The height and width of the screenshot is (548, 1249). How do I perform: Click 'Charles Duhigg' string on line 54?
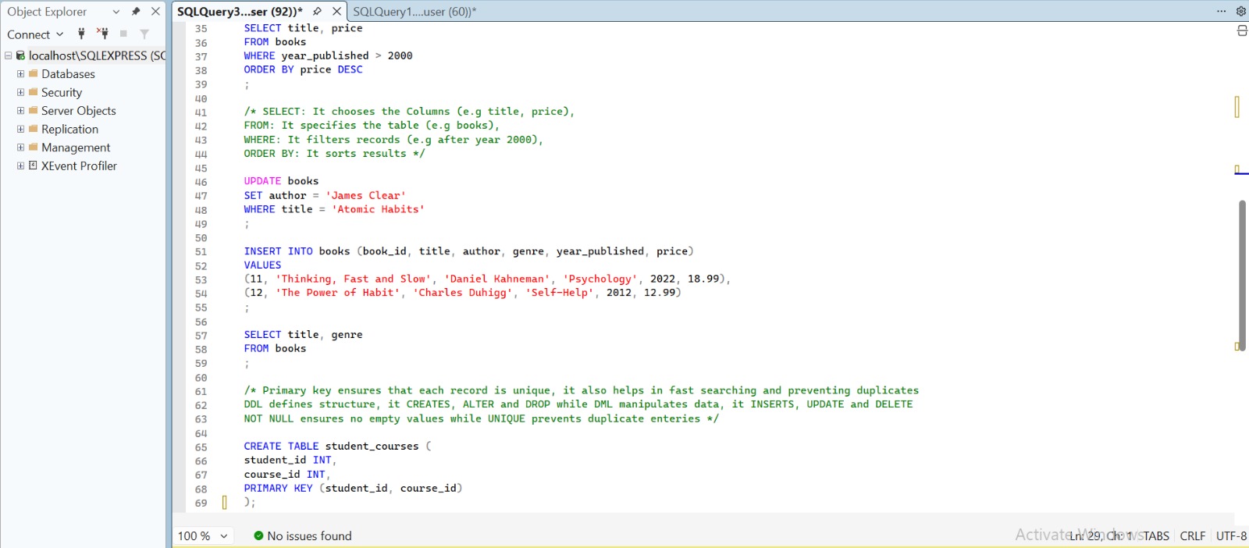(462, 293)
